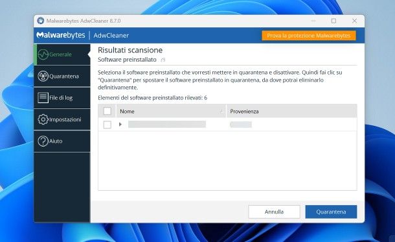This screenshot has height=242, width=395.
Task: Go to the Impostazioni section label
Action: [65, 119]
